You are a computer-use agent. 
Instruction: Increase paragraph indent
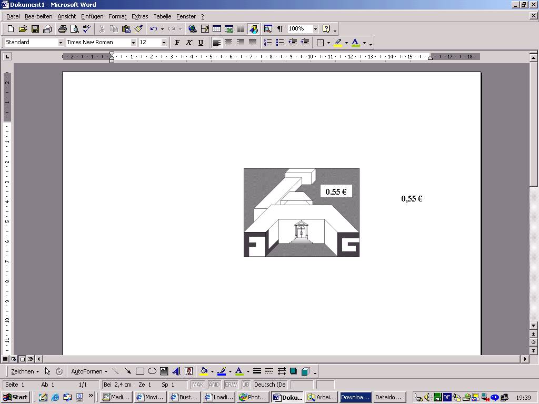pyautogui.click(x=305, y=42)
